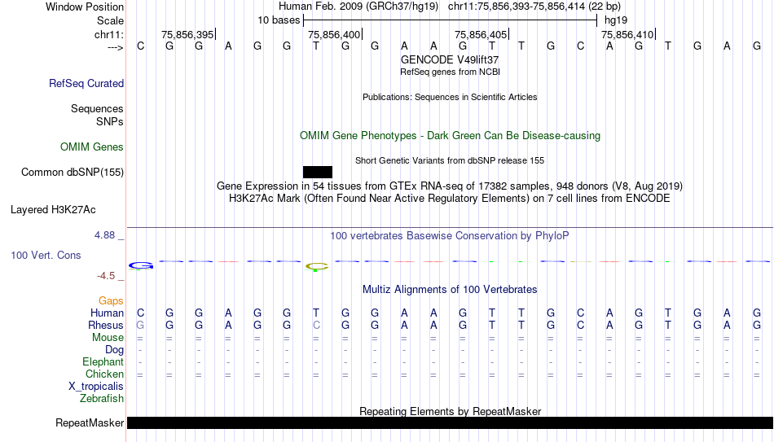
Task: Click the hg19 label beside scale bar
Action: click(x=616, y=20)
